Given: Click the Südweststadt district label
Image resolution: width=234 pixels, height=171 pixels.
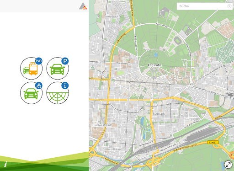Looking at the screenshot, I should click(103, 125).
